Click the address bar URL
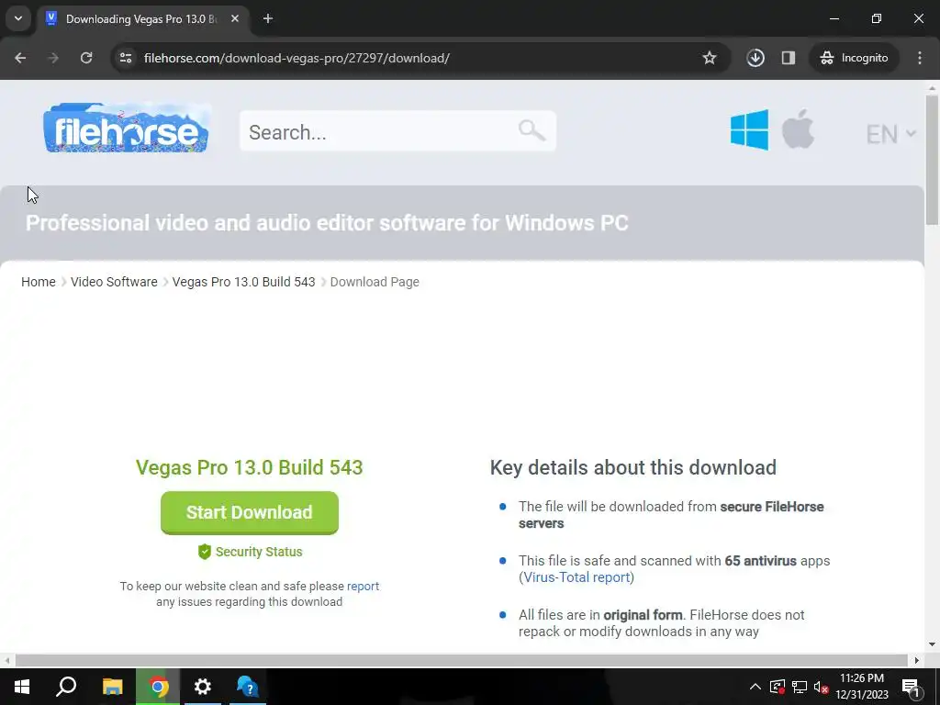 point(297,58)
